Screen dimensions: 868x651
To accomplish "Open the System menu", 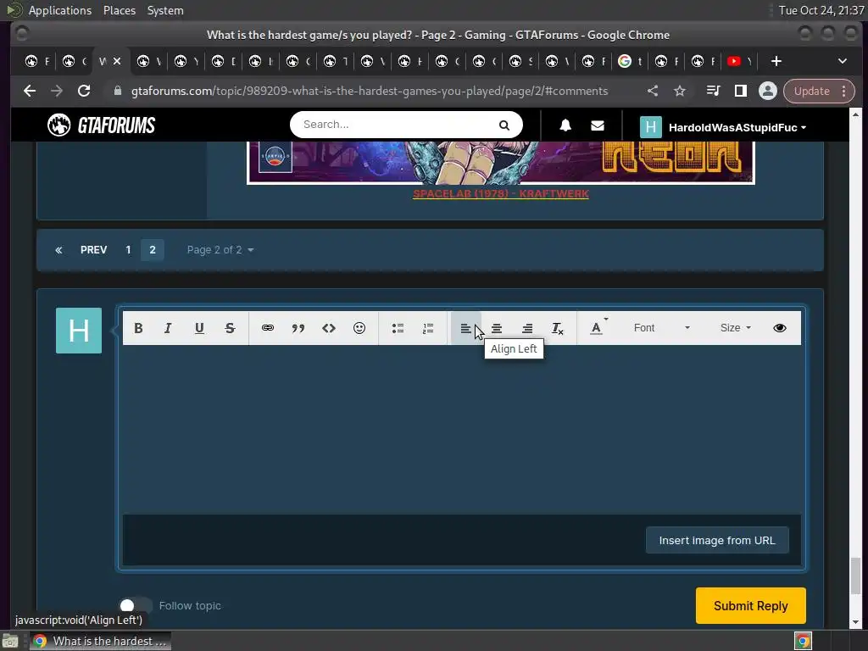I will point(165,10).
